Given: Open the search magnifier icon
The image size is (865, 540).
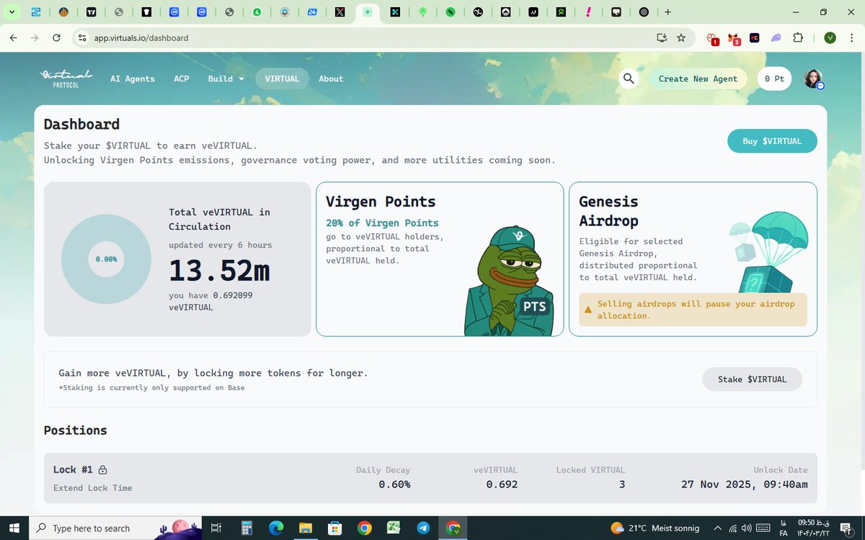Looking at the screenshot, I should click(x=629, y=78).
